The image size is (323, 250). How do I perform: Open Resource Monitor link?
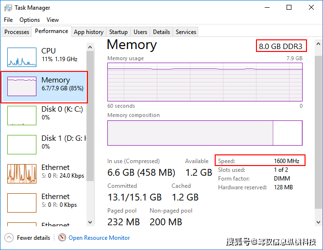pos(99,238)
